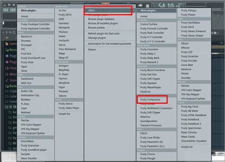
Task: Select Fruity Phaser
Action: tap(188, 15)
